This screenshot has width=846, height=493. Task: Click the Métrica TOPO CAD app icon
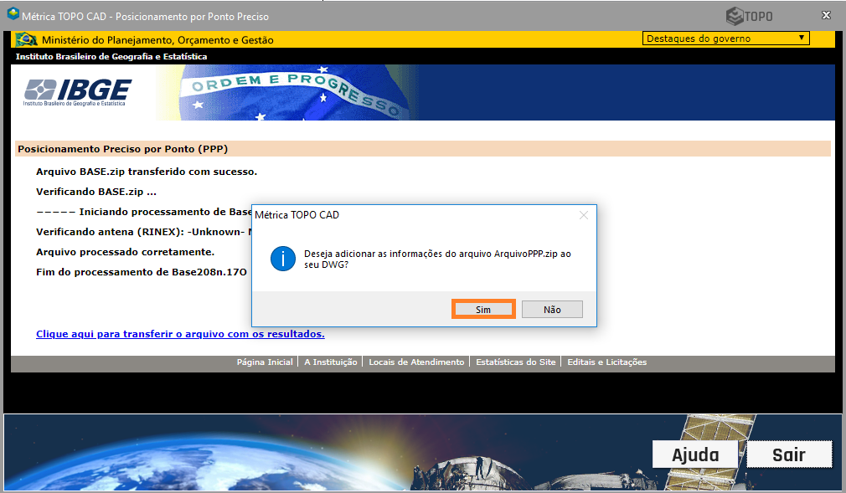[x=13, y=14]
